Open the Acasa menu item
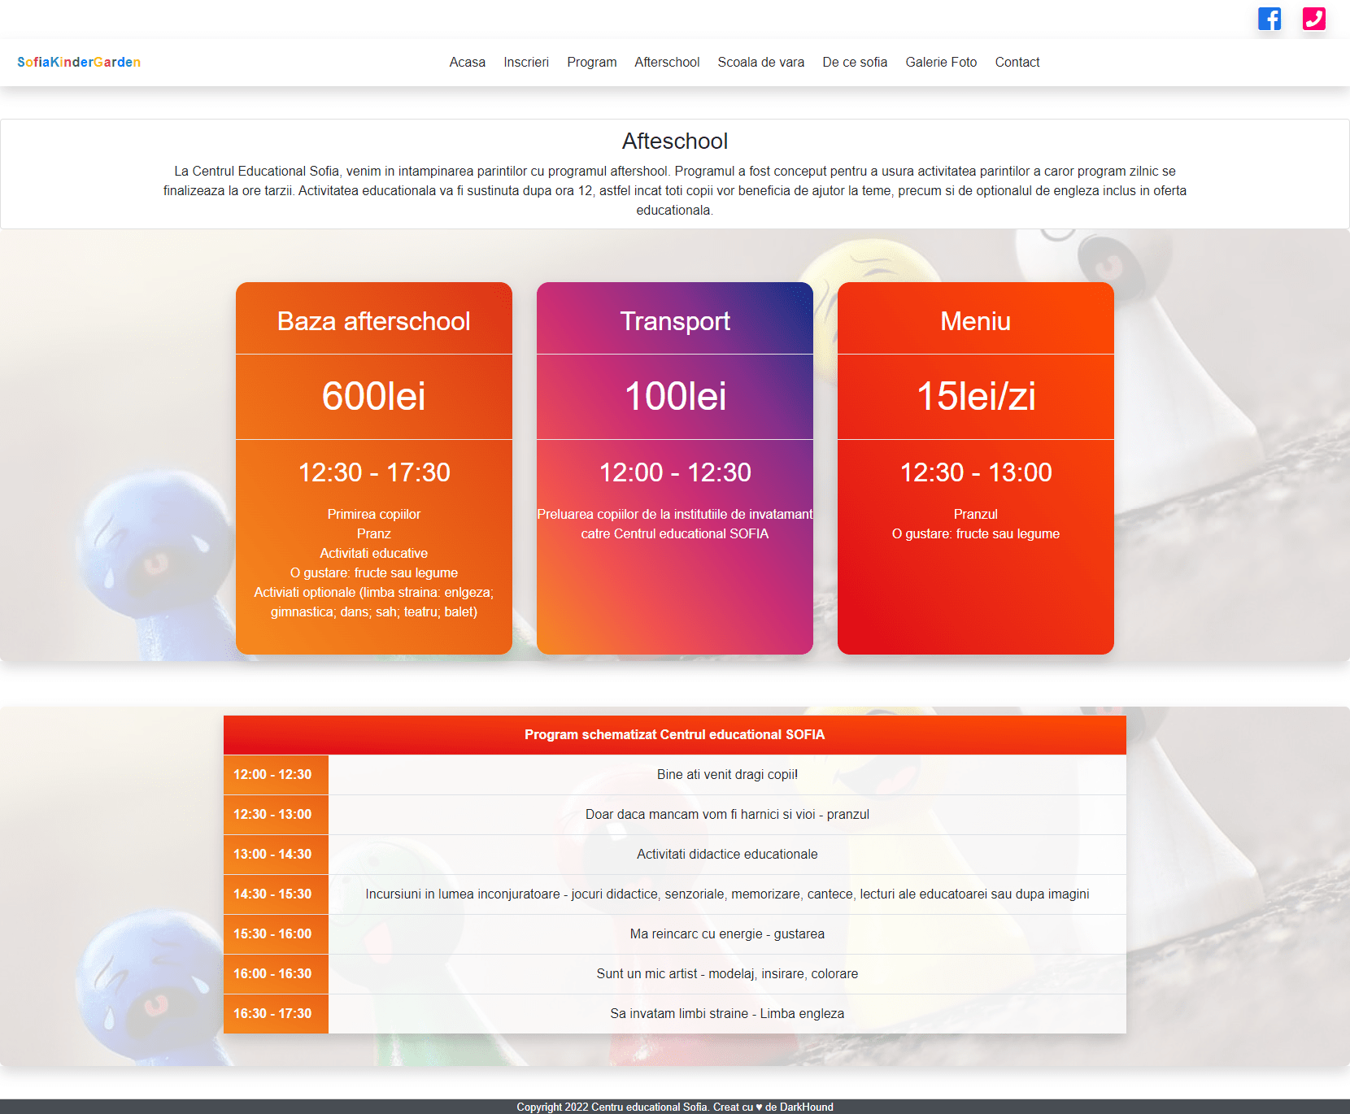The image size is (1350, 1114). 468,62
